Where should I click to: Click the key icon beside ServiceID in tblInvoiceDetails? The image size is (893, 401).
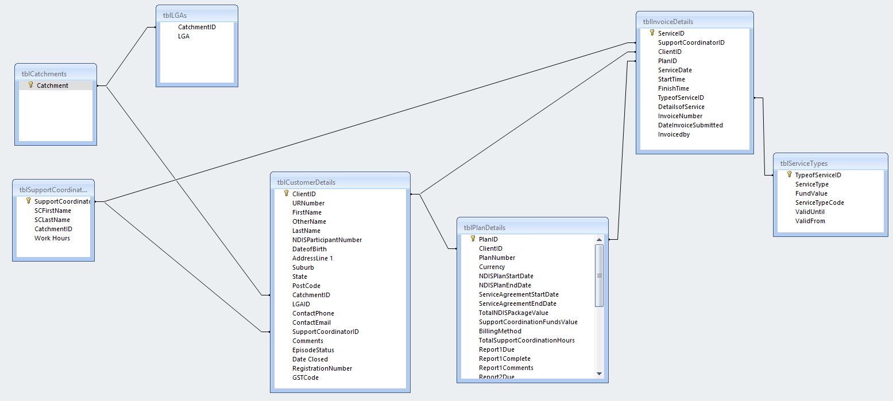coord(652,33)
